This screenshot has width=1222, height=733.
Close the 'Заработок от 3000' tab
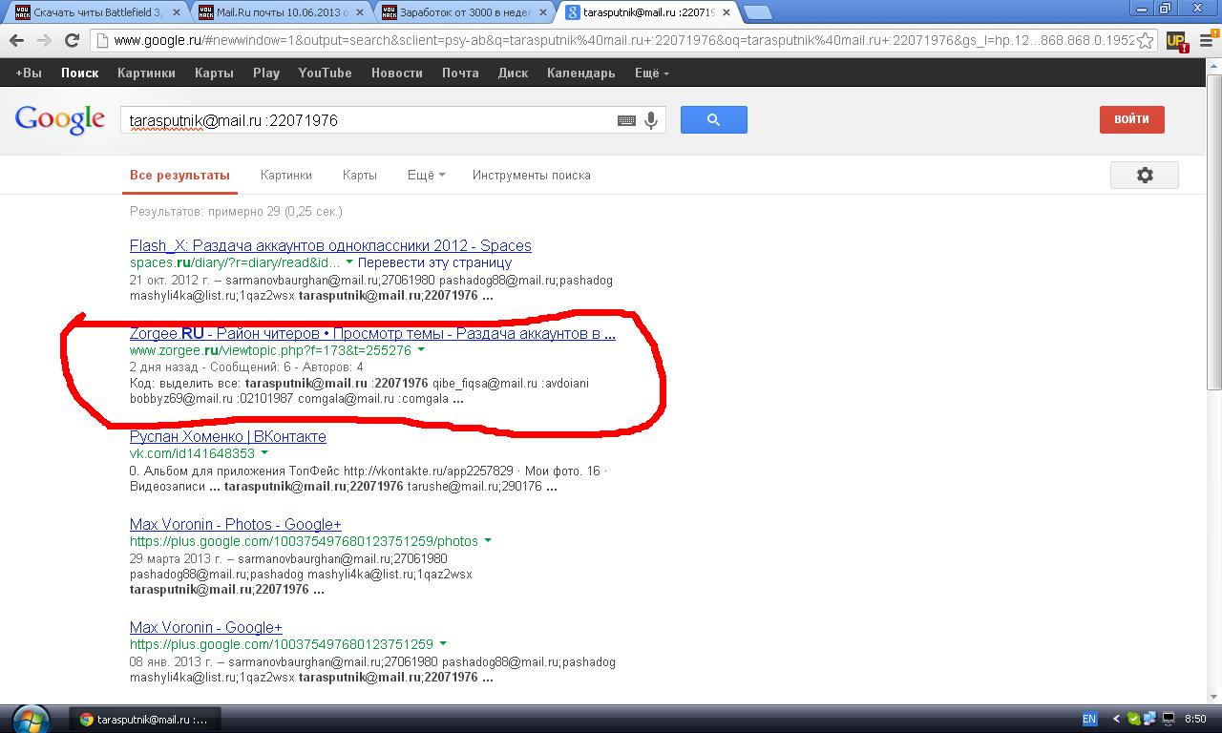pyautogui.click(x=545, y=12)
